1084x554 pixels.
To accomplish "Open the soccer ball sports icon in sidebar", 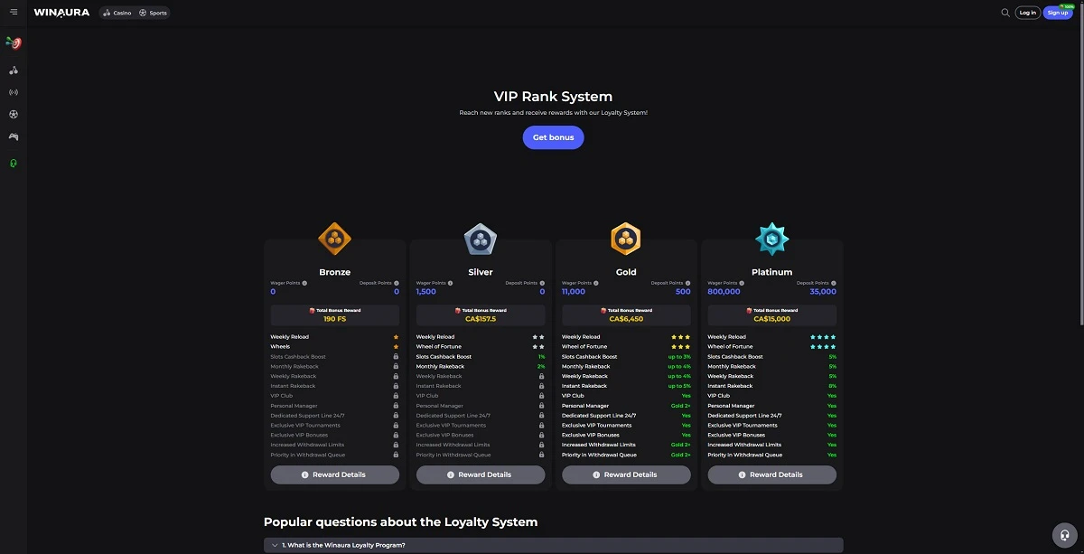I will [x=14, y=115].
